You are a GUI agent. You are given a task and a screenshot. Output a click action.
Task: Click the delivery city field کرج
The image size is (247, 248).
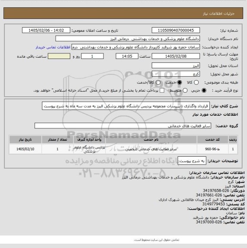coord(176,74)
